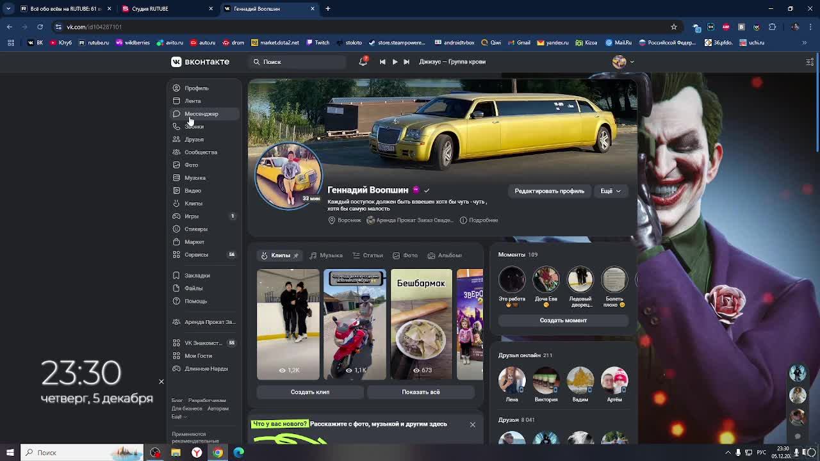The width and height of the screenshot is (820, 461).
Task: Open online friend Вадим avatar
Action: [580, 380]
